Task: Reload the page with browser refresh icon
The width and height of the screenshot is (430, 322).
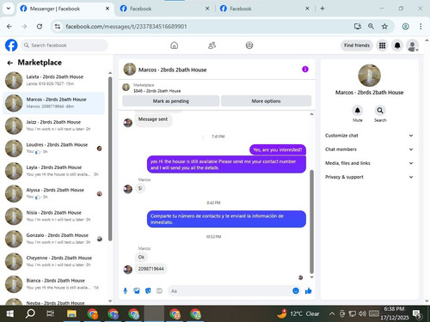Action: [x=40, y=27]
